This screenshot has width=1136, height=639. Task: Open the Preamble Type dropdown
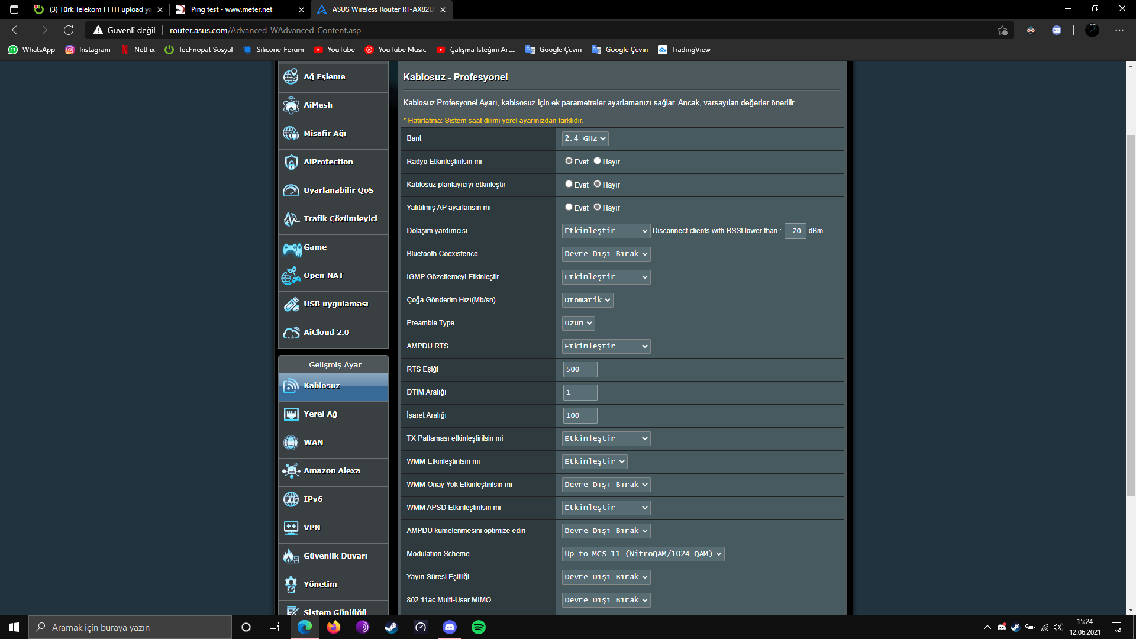tap(578, 323)
